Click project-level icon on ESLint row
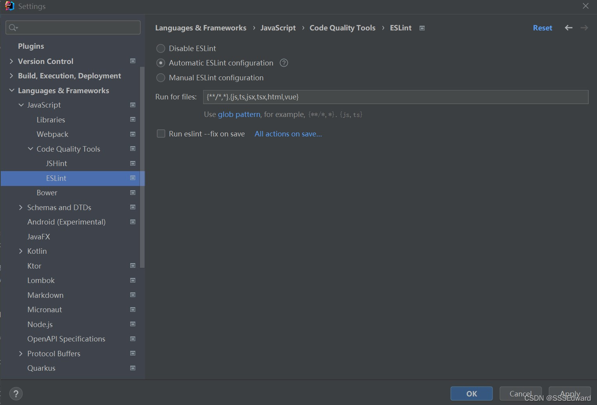This screenshot has height=405, width=597. pos(133,178)
